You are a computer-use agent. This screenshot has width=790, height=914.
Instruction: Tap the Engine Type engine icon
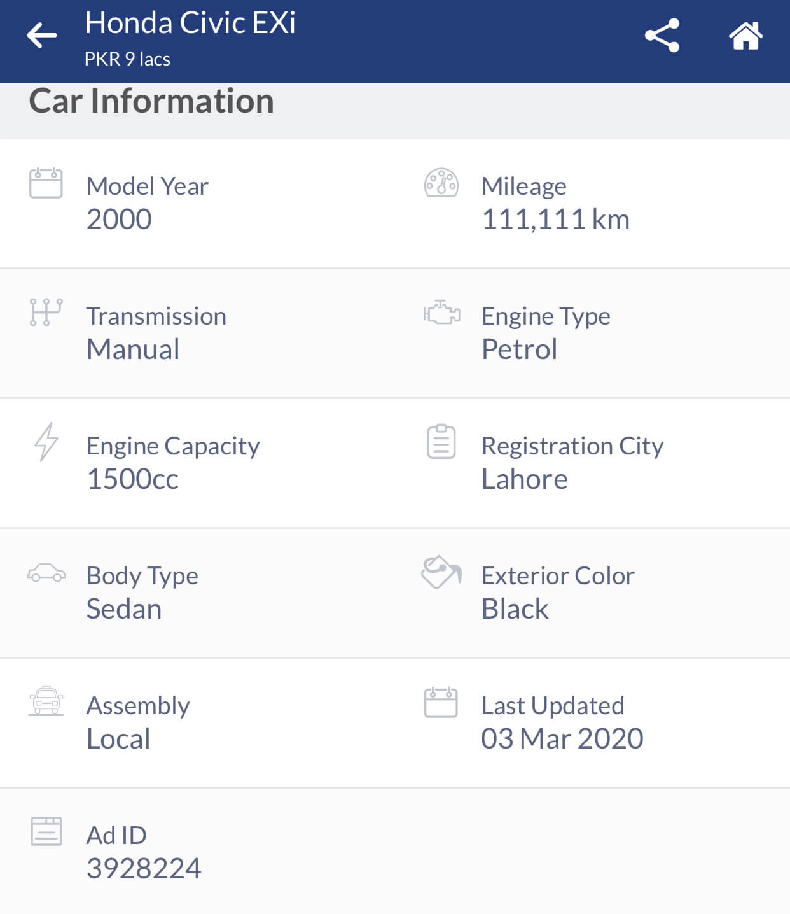pyautogui.click(x=441, y=313)
